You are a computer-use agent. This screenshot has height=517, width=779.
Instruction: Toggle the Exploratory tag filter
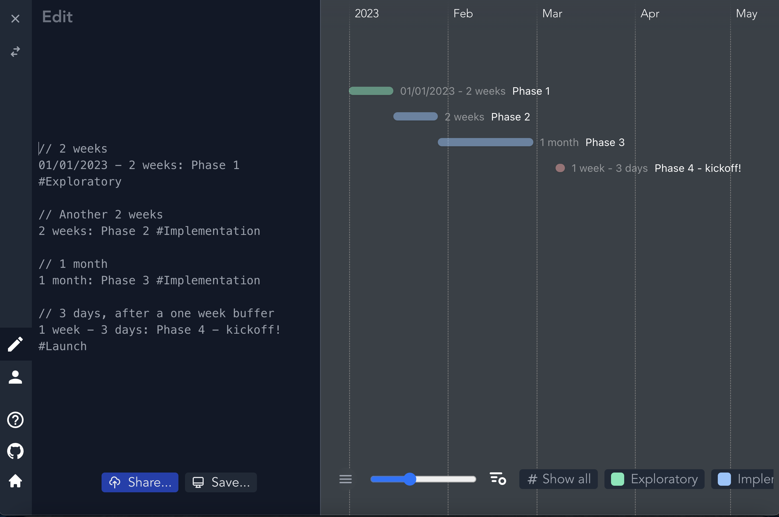[x=654, y=479]
